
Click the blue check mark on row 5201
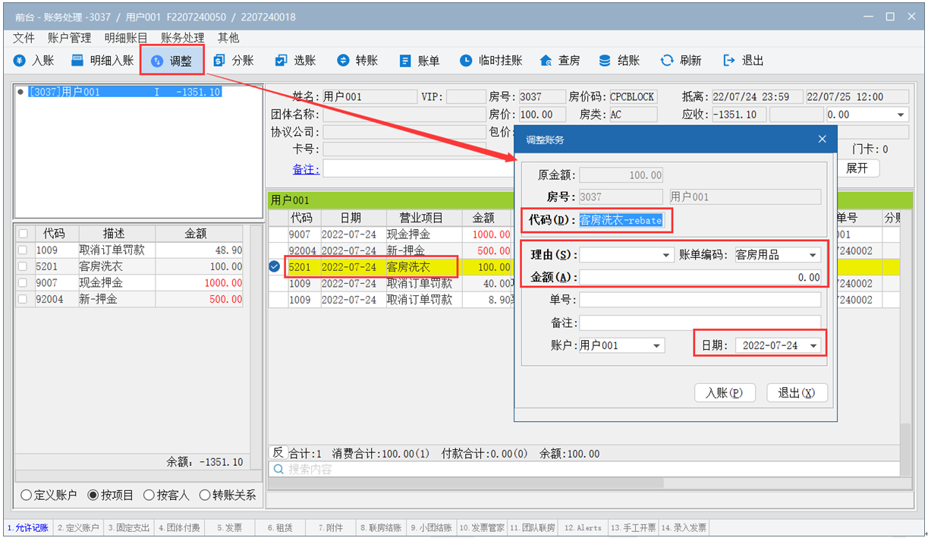[275, 266]
